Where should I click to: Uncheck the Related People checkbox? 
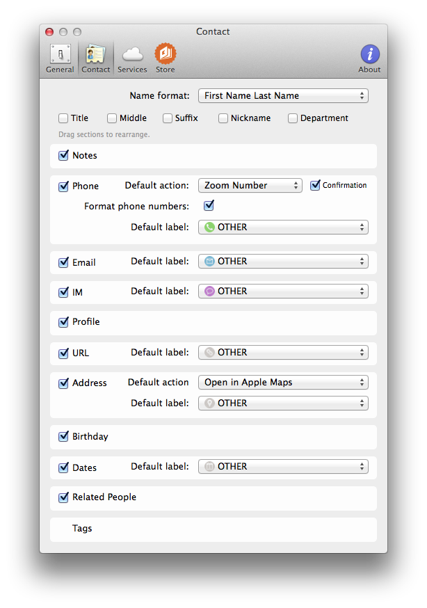coord(63,497)
